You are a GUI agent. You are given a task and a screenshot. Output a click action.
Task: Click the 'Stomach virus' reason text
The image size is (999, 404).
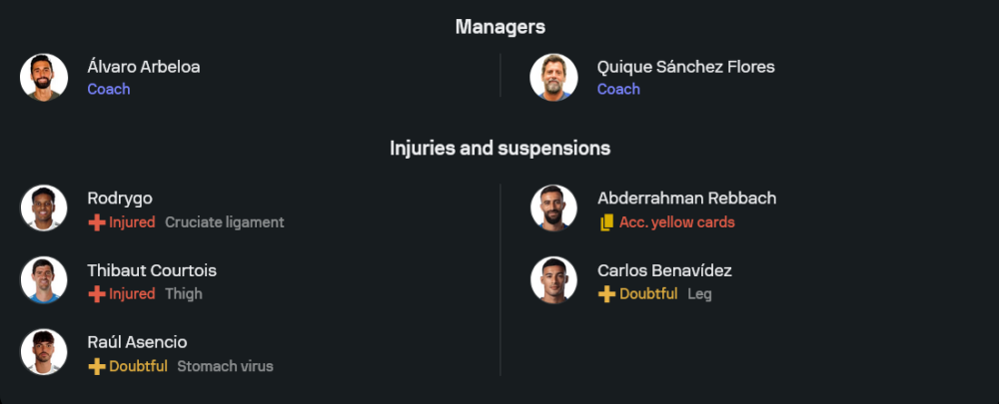tap(225, 366)
